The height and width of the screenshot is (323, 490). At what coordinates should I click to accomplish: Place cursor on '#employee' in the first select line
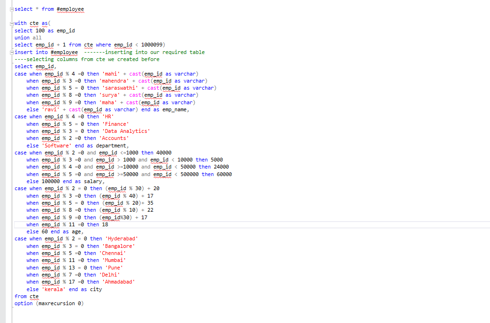point(70,9)
